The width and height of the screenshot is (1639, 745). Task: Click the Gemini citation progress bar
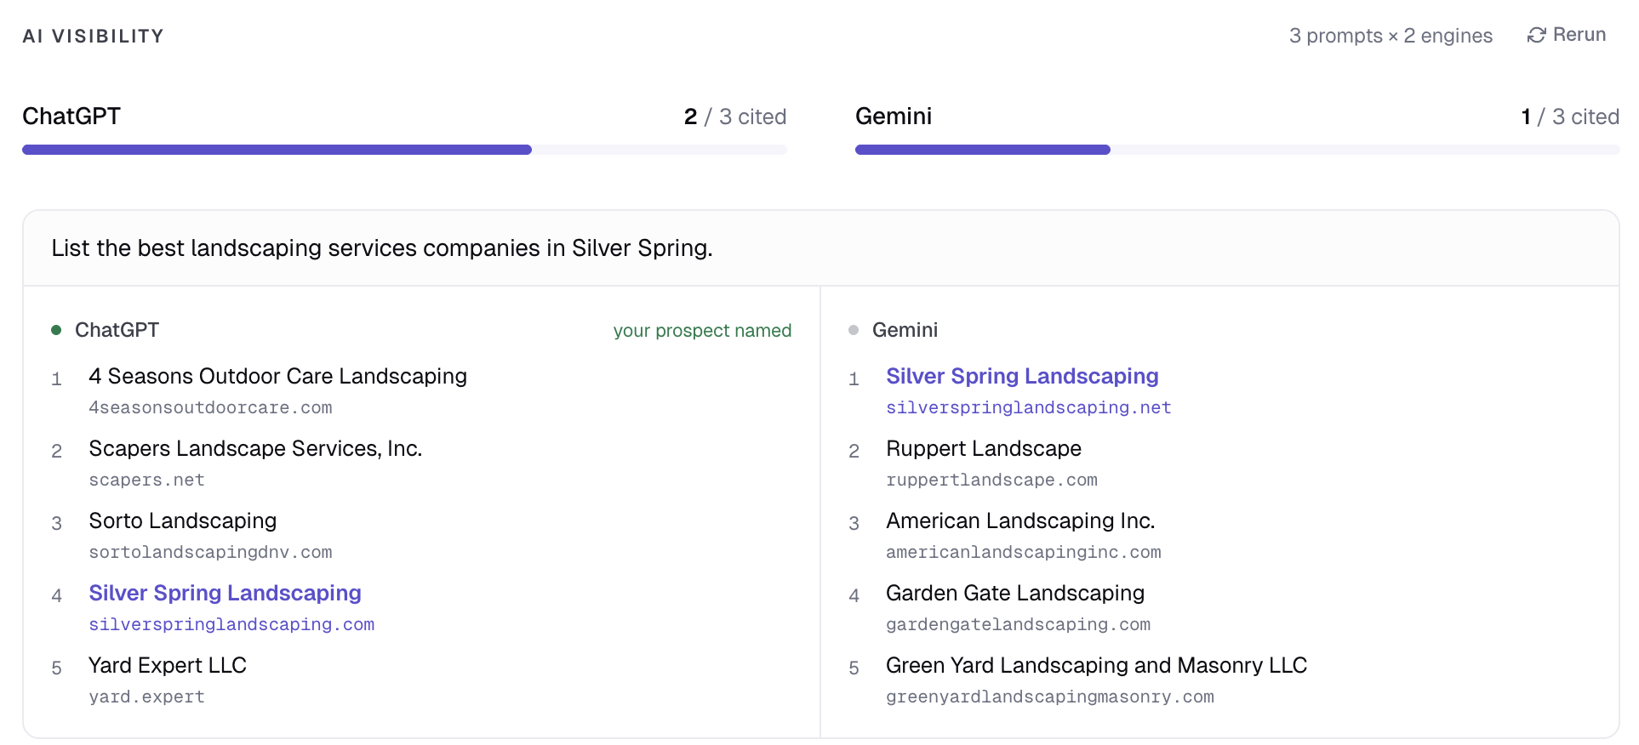coord(1236,150)
